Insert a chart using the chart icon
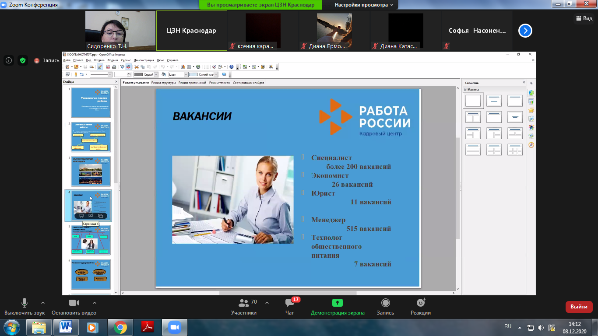This screenshot has width=598, height=336. tap(183, 66)
